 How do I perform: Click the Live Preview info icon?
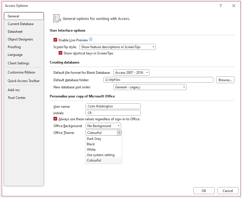91,40
